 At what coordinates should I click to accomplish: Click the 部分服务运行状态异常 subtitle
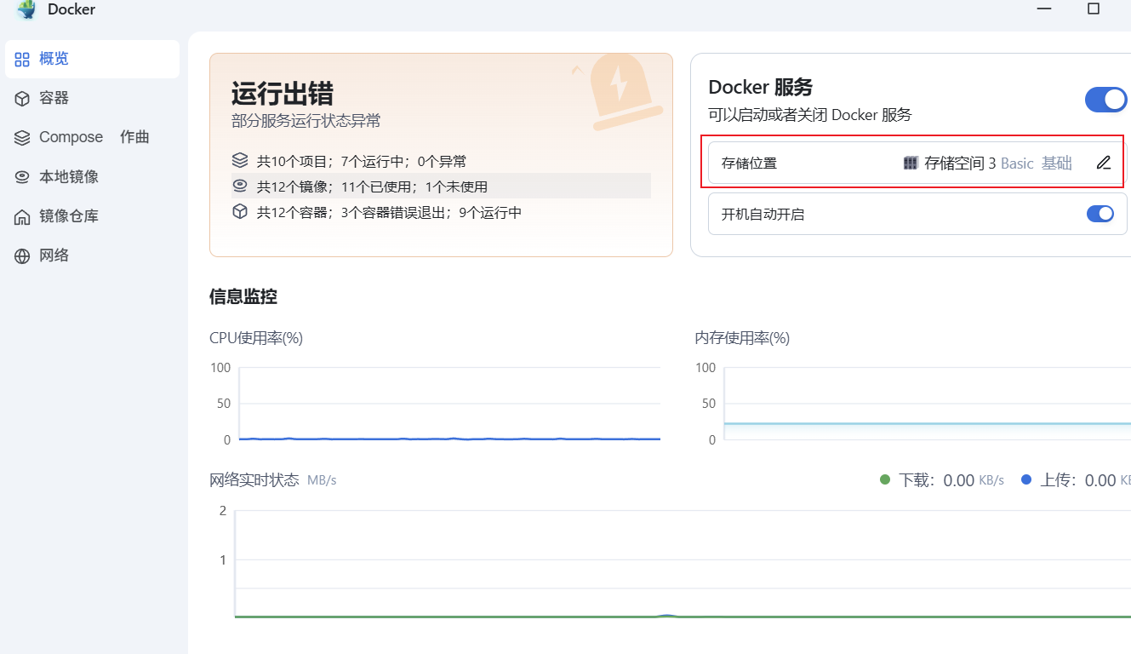coord(306,121)
